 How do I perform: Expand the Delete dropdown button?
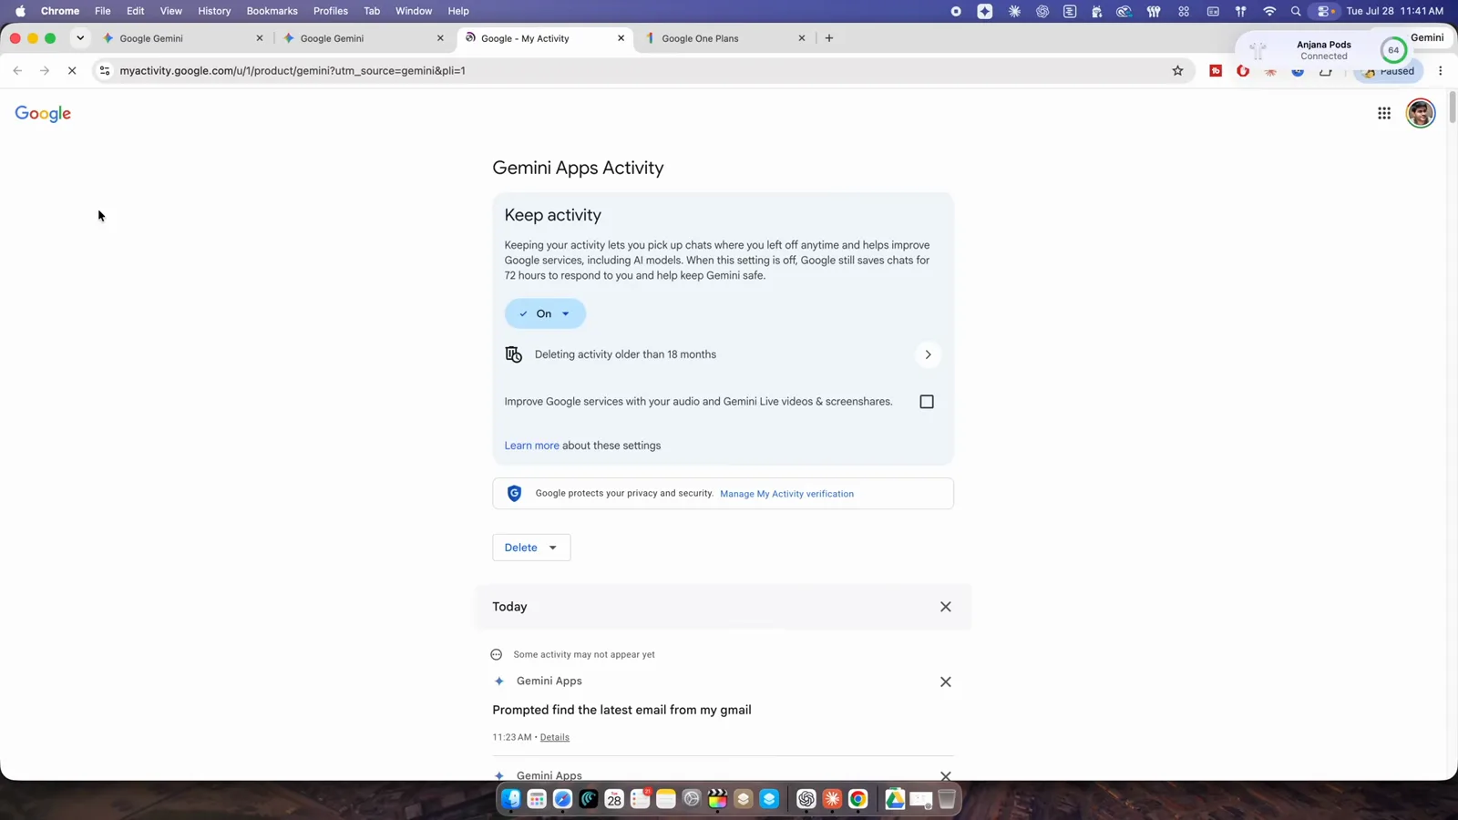click(531, 548)
